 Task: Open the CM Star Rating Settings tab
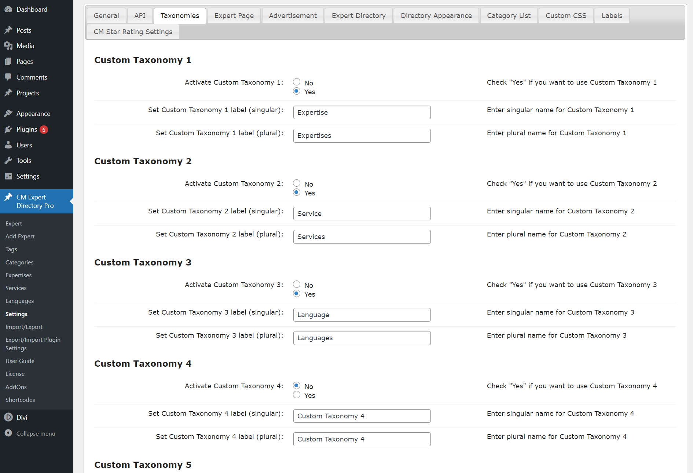tap(133, 32)
